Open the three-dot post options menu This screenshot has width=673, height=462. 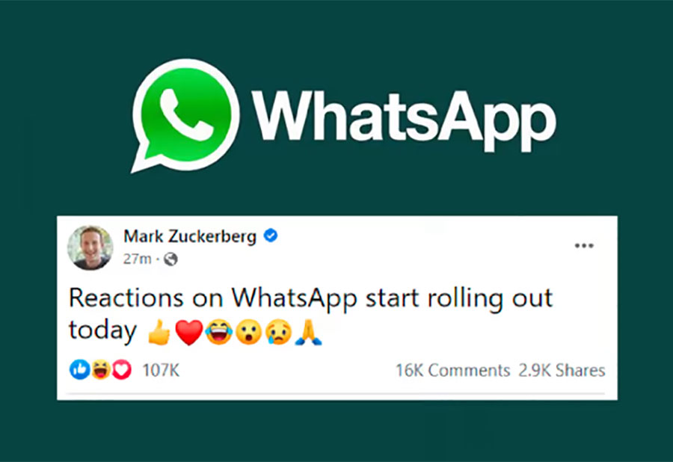point(584,246)
